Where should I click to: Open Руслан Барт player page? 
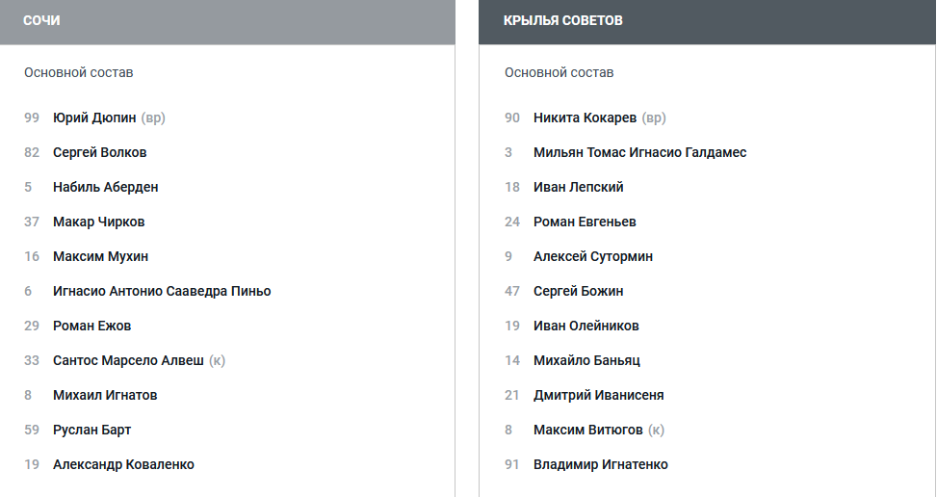click(91, 430)
